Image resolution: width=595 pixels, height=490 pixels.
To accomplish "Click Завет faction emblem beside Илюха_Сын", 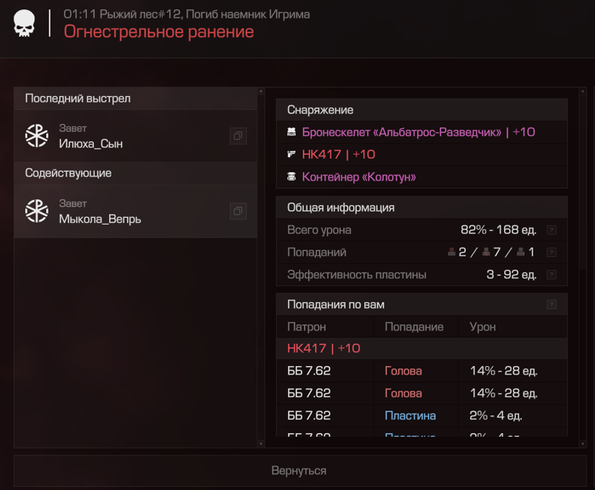I will pyautogui.click(x=37, y=136).
